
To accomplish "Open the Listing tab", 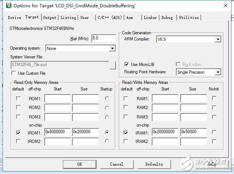I will (x=68, y=18).
